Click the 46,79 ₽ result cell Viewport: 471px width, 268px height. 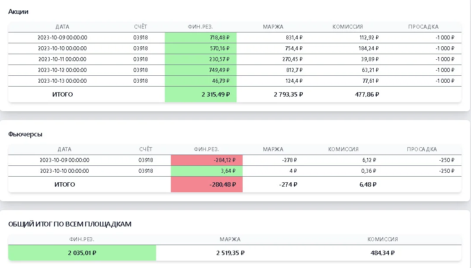[201, 81]
